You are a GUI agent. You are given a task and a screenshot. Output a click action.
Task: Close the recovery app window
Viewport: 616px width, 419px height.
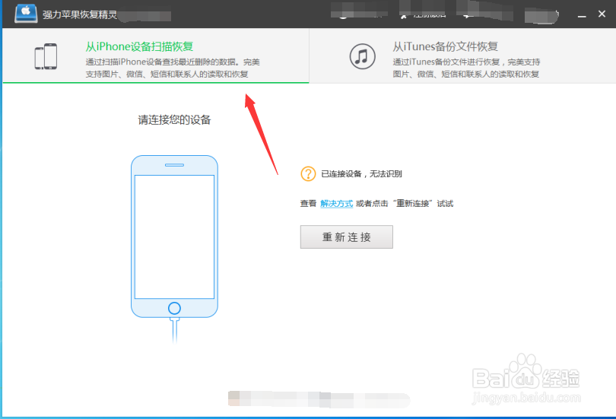click(602, 14)
